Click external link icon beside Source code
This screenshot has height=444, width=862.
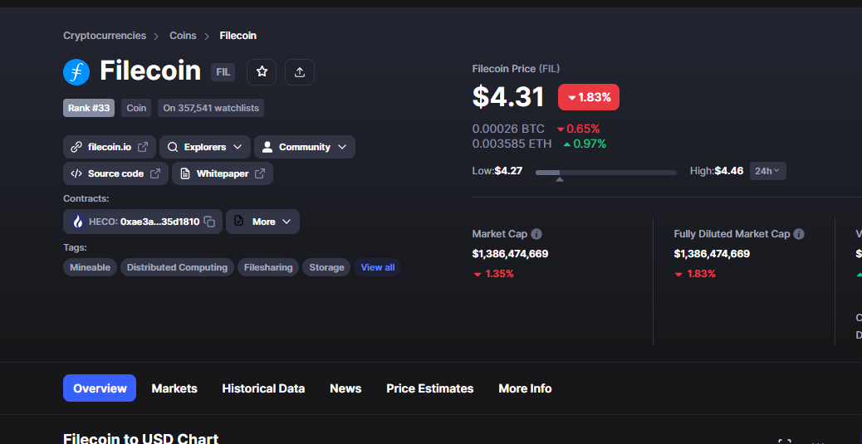[x=155, y=173]
